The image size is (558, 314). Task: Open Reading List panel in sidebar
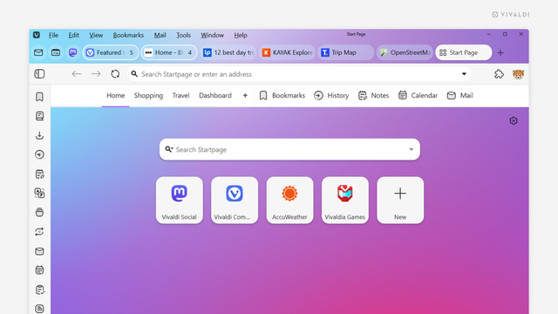click(39, 116)
